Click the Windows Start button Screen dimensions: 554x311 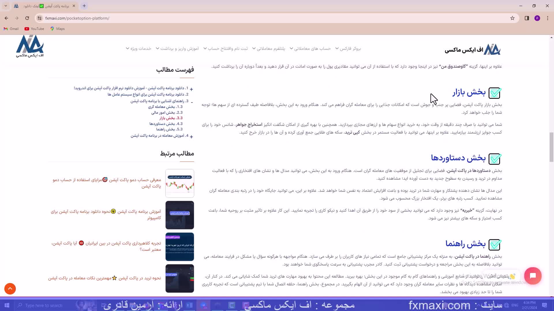point(6,305)
